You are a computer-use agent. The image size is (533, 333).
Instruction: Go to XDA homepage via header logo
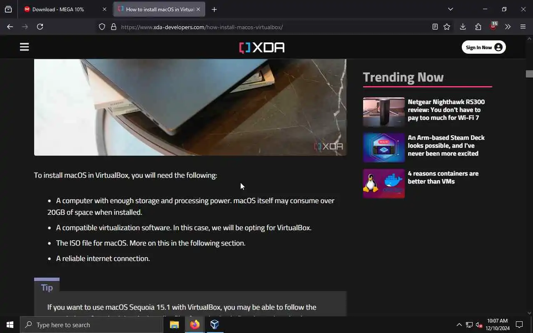pyautogui.click(x=262, y=47)
